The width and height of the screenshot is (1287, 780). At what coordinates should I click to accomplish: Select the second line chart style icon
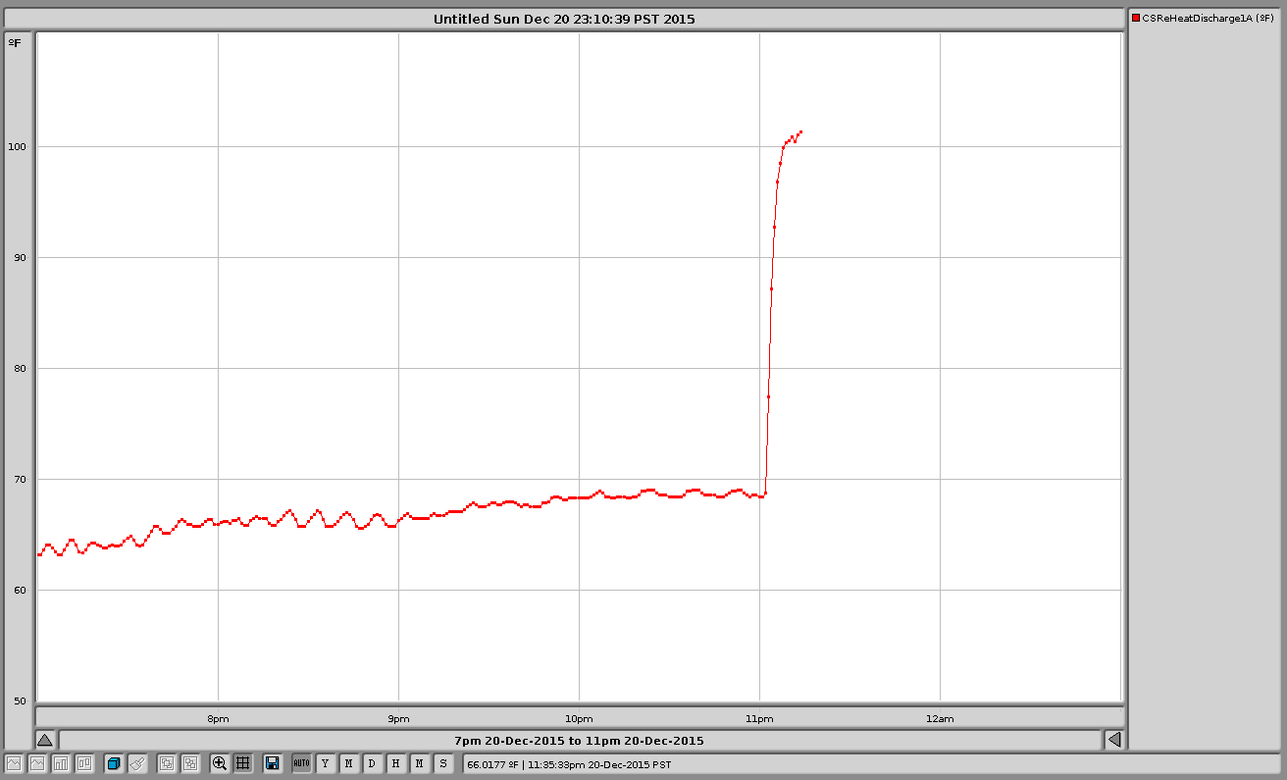pos(38,763)
